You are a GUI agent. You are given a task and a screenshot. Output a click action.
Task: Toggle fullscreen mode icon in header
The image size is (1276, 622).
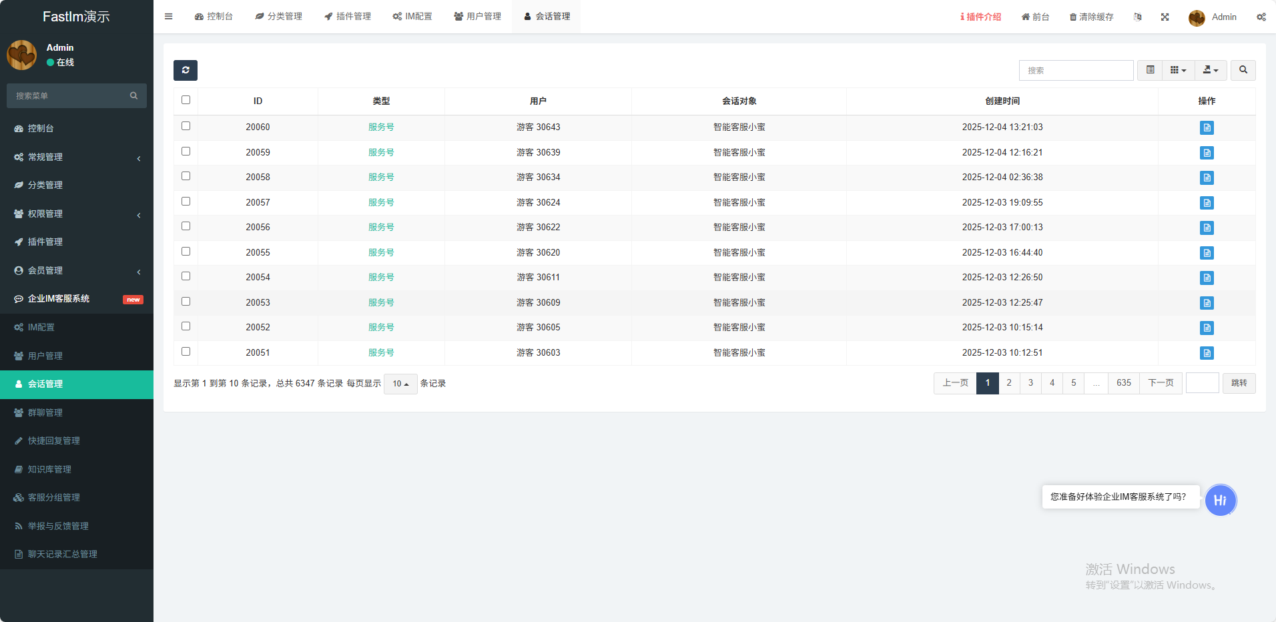pyautogui.click(x=1165, y=17)
